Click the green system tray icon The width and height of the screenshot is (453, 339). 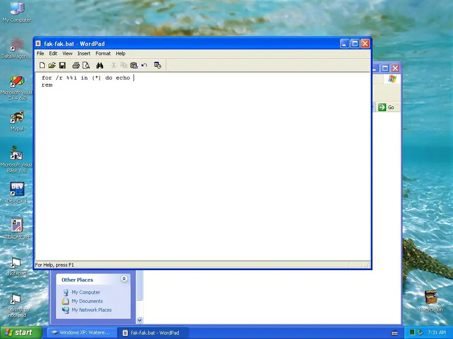tap(412, 332)
